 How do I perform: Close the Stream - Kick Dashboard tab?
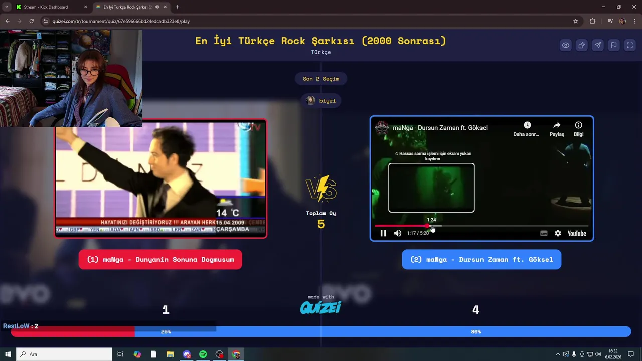pyautogui.click(x=85, y=7)
